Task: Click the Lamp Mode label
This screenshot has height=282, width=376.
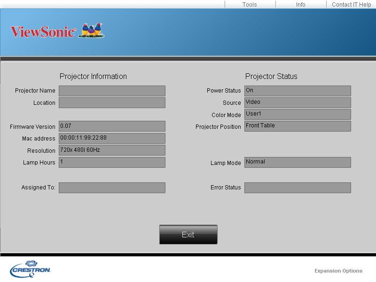Action: [x=226, y=163]
